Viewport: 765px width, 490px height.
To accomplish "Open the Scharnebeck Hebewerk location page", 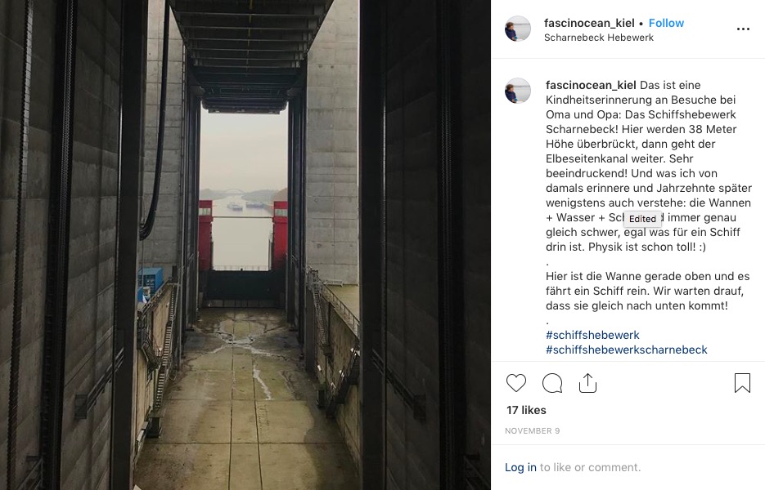I will click(x=599, y=38).
